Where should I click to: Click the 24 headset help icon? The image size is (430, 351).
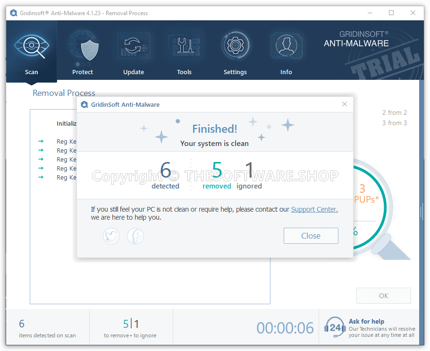(335, 327)
